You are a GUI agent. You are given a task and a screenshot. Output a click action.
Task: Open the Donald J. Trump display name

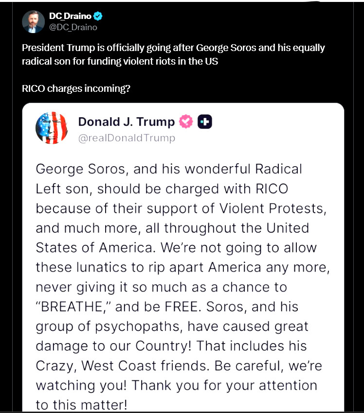tap(126, 121)
